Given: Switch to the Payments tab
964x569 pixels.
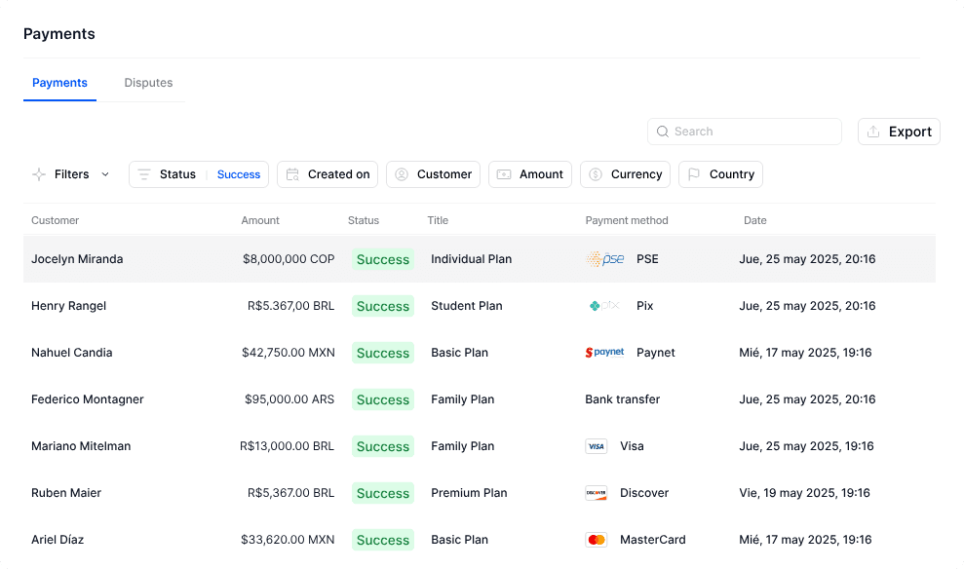Looking at the screenshot, I should 59,83.
